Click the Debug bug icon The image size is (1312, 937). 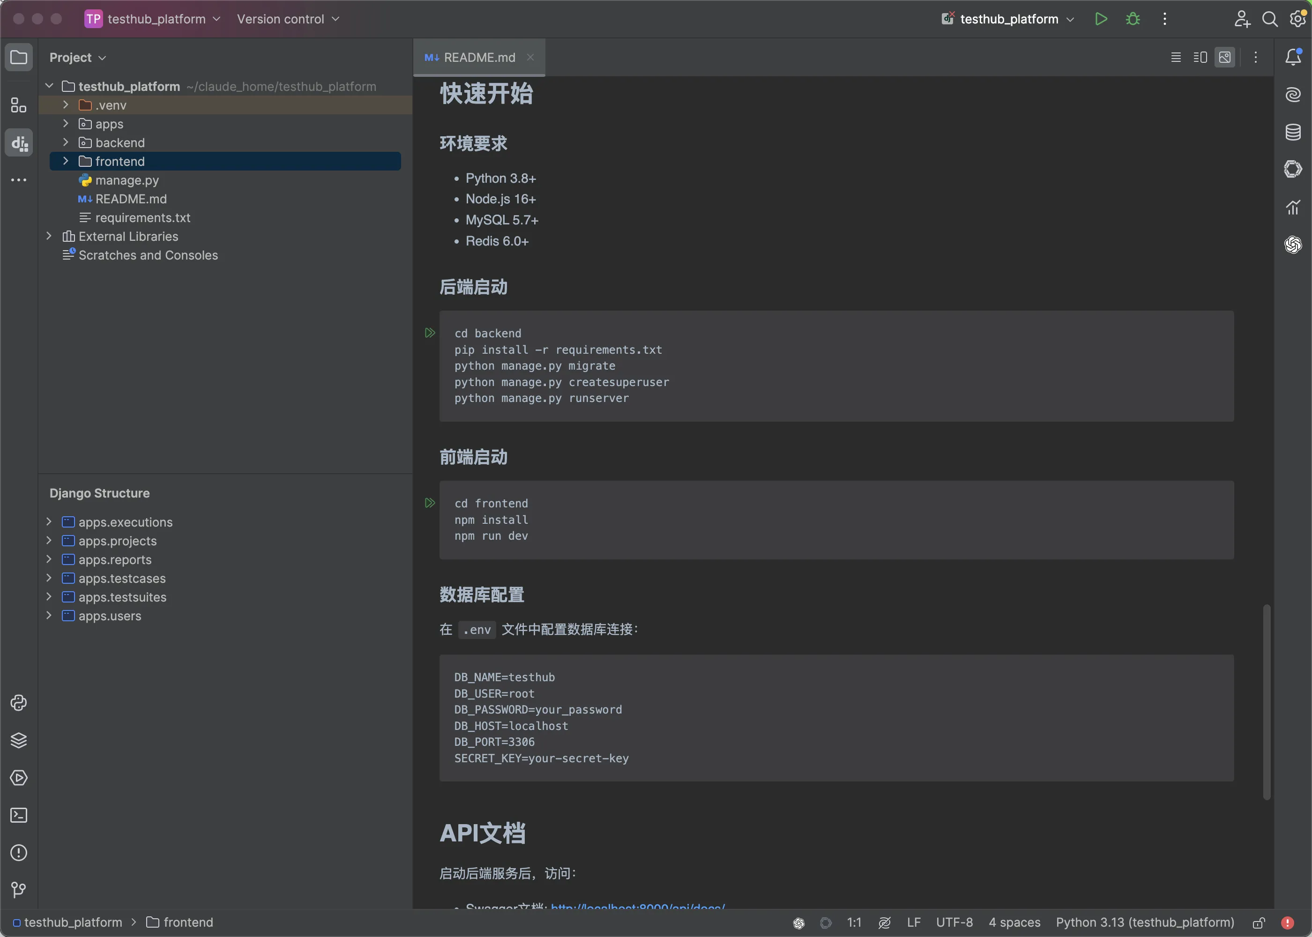coord(1133,19)
